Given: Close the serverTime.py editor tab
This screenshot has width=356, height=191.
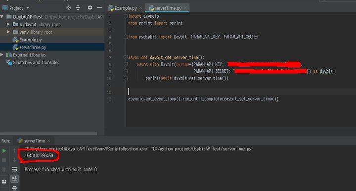Looking at the screenshot, I should (185, 8).
